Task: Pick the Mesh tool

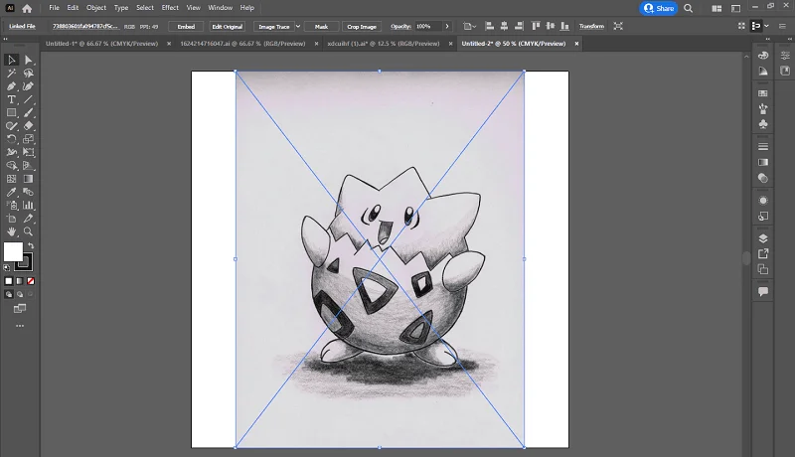Action: pyautogui.click(x=11, y=179)
